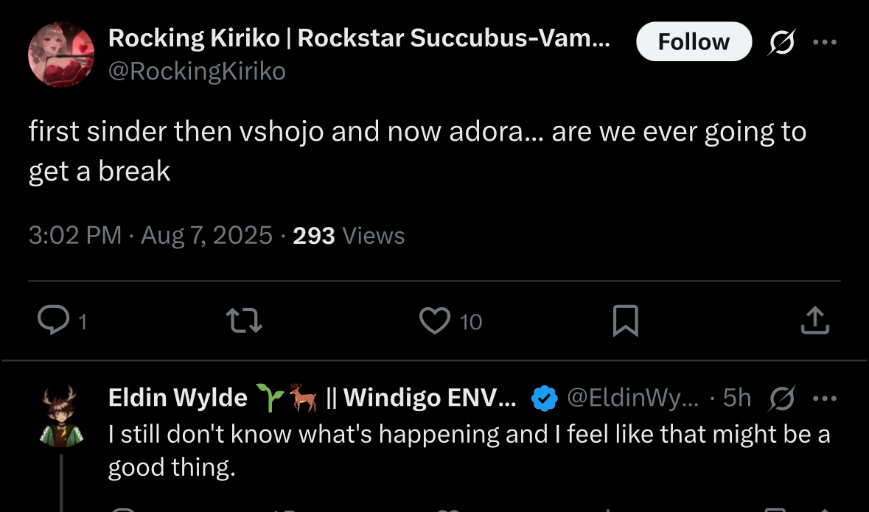This screenshot has width=869, height=512.
Task: Open Grok explain icon on main post
Action: tap(781, 43)
